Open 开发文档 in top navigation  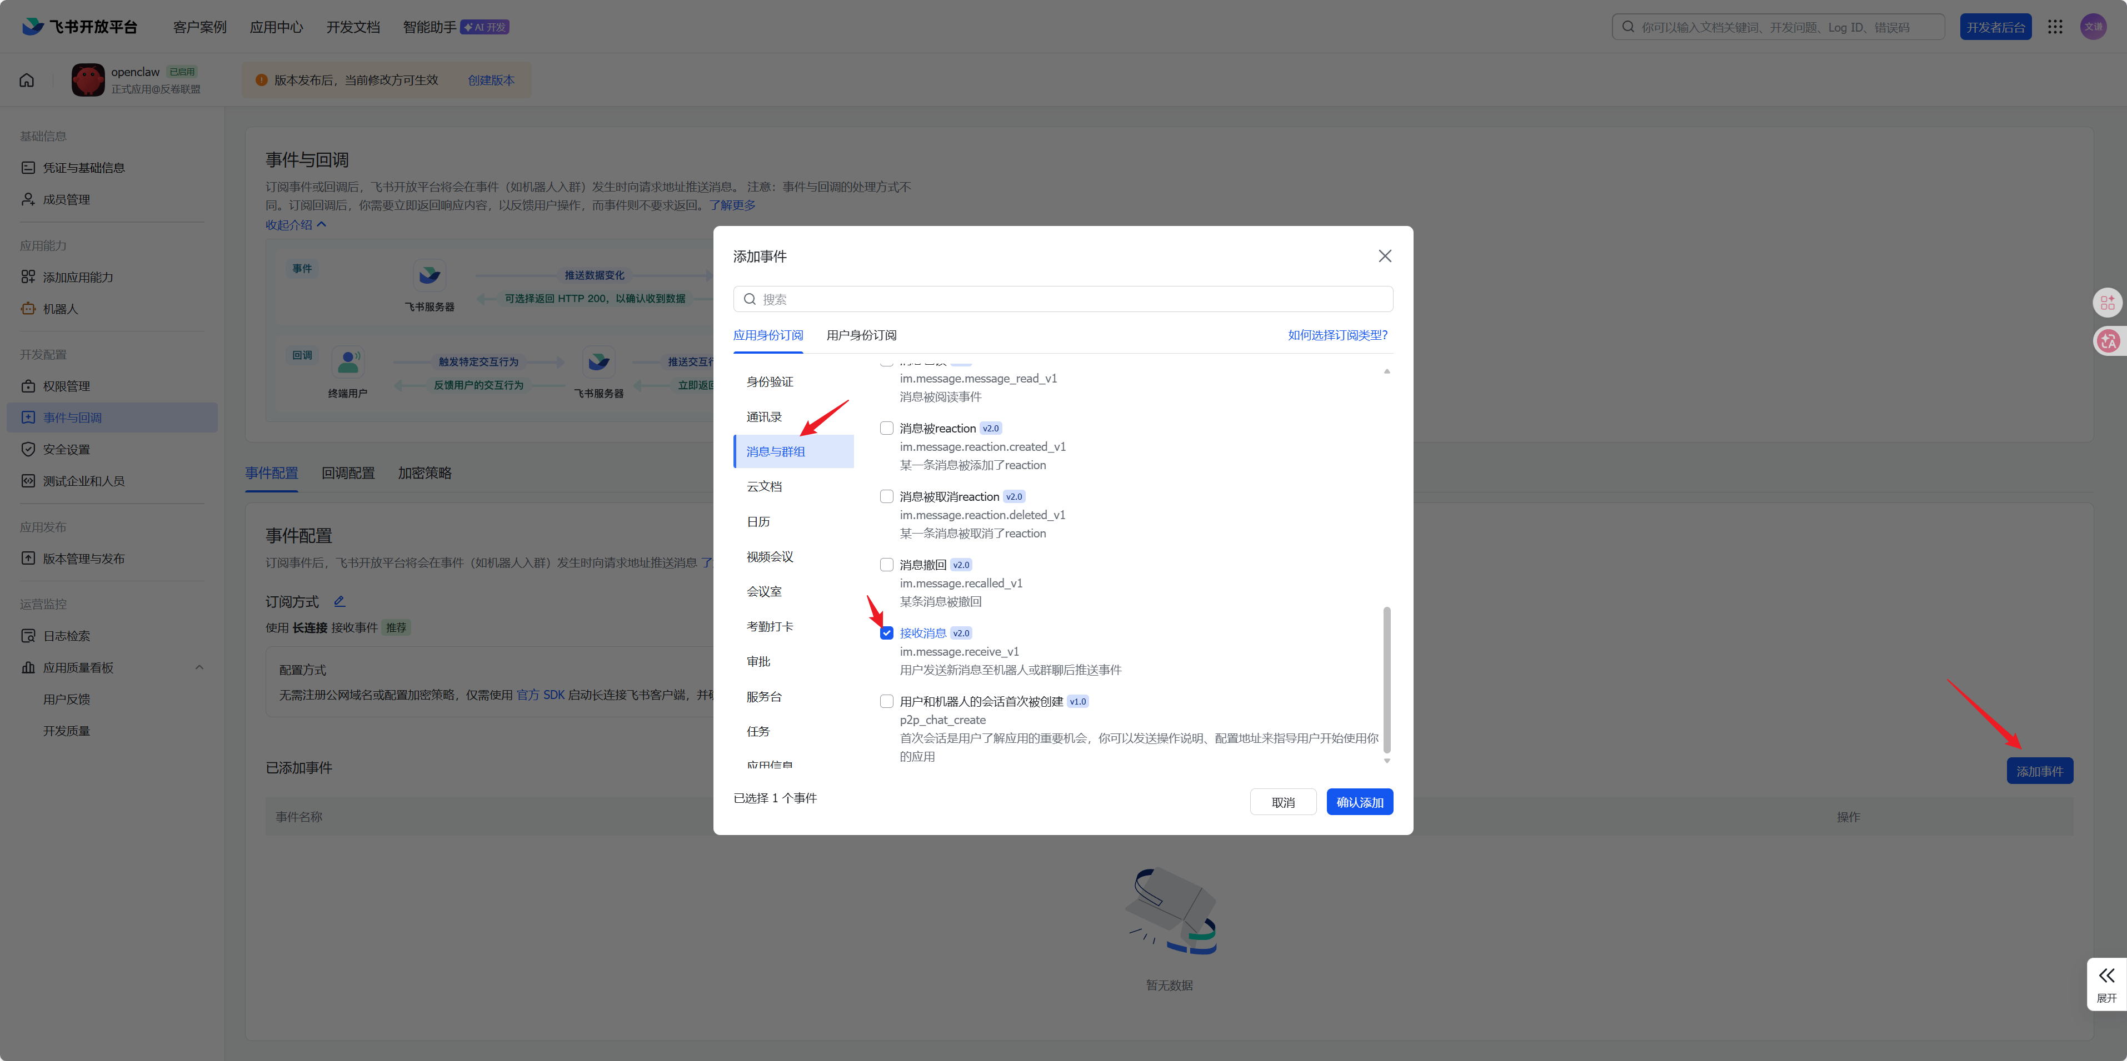(x=353, y=27)
